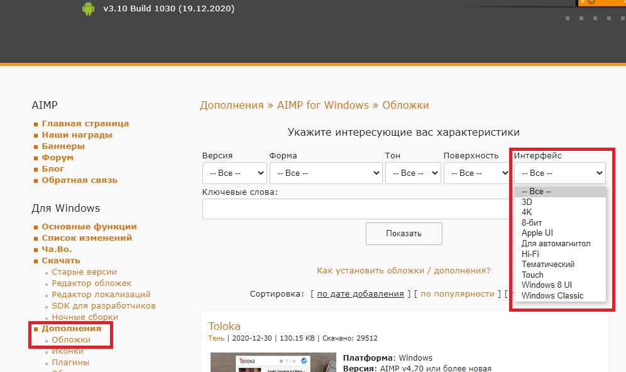Click the v3.10 Build 1030 version text
The height and width of the screenshot is (372, 626).
tap(169, 9)
